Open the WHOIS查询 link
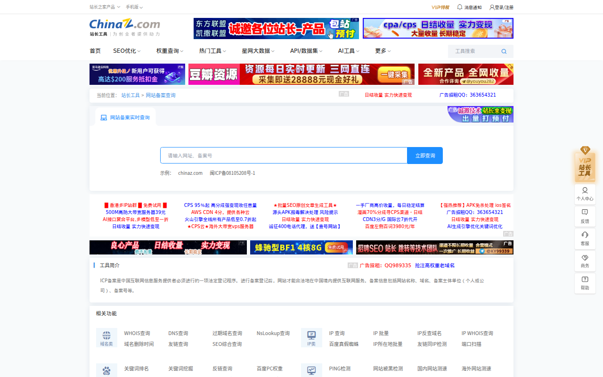The height and width of the screenshot is (377, 603). point(137,333)
